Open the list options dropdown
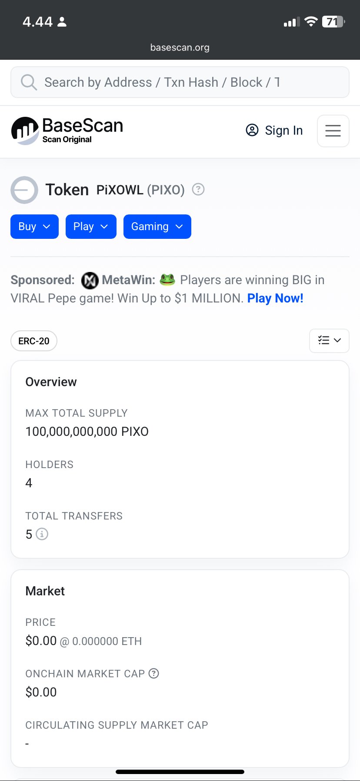Image resolution: width=360 pixels, height=781 pixels. [x=329, y=341]
